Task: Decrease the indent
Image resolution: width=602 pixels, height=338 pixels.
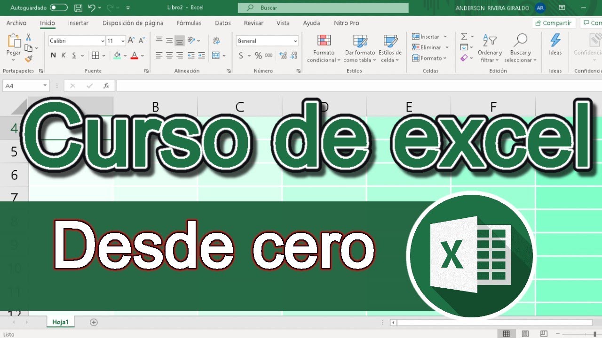Action: click(191, 55)
